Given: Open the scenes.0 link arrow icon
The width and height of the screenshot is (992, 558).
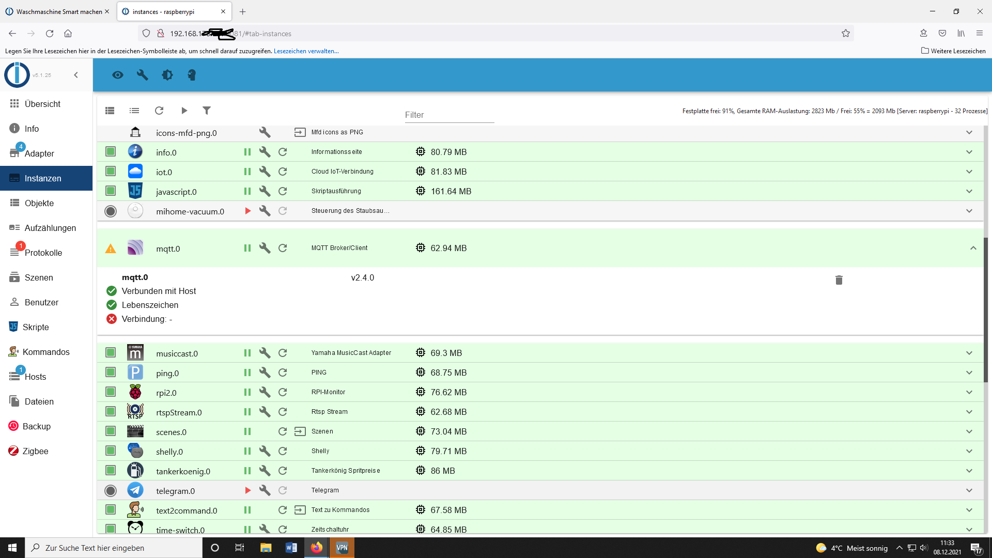Looking at the screenshot, I should pos(300,431).
